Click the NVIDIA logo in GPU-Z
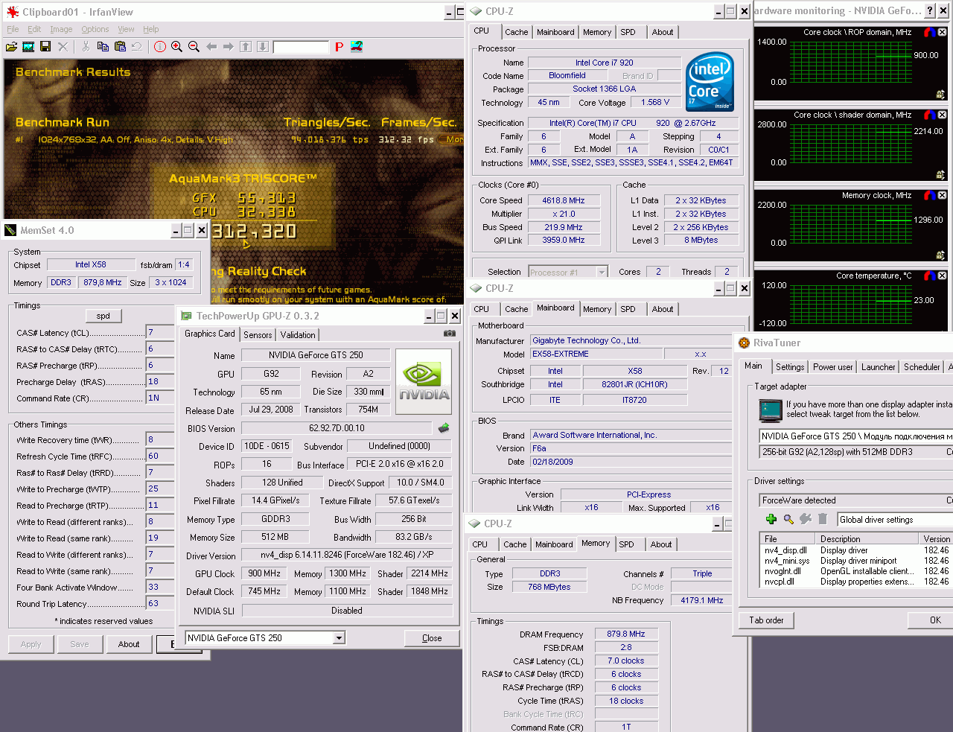953x732 pixels. point(424,381)
